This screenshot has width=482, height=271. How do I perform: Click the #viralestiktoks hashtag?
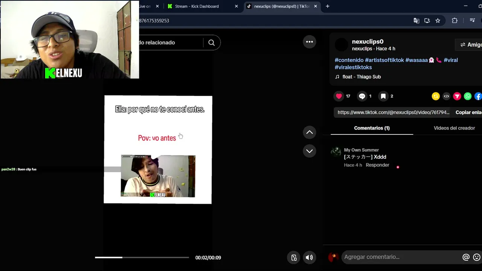[353, 67]
